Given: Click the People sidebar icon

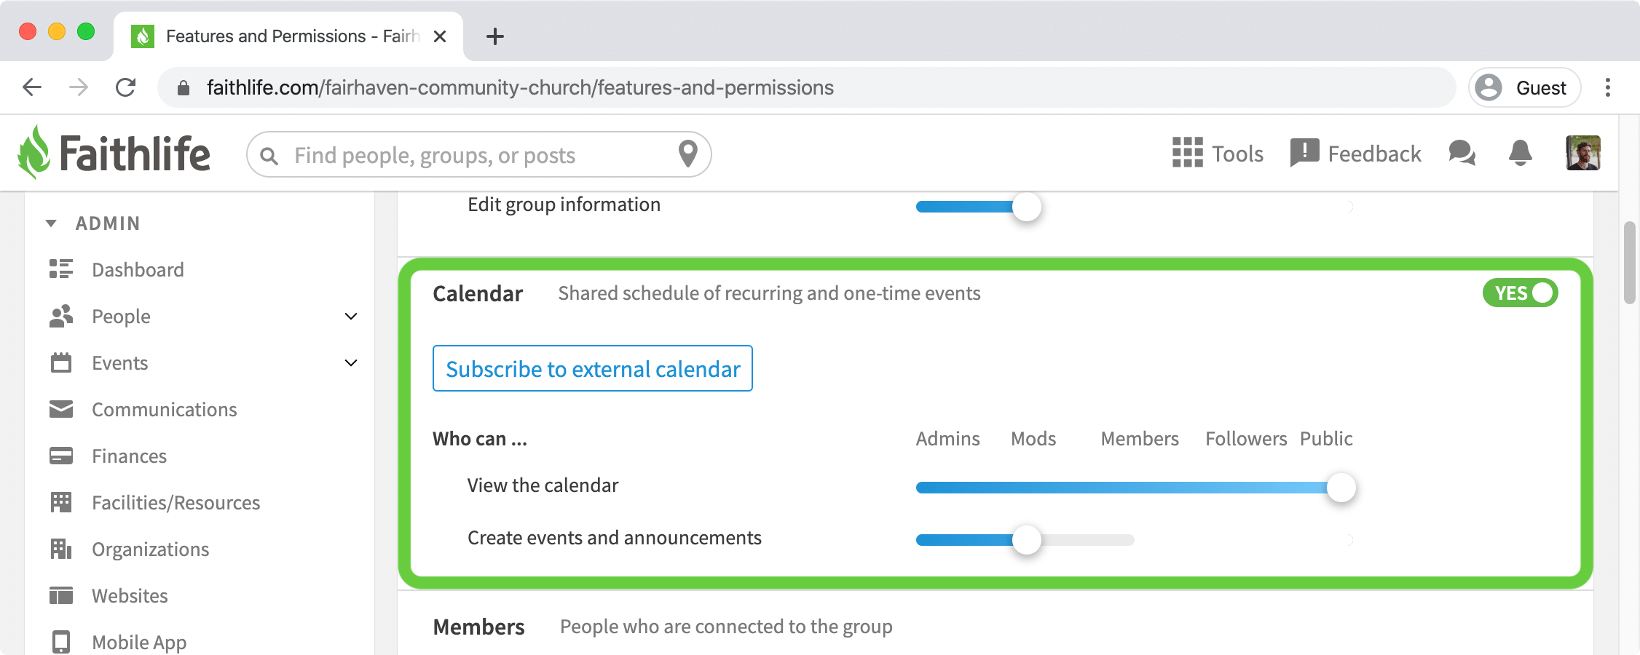Looking at the screenshot, I should coord(61,316).
